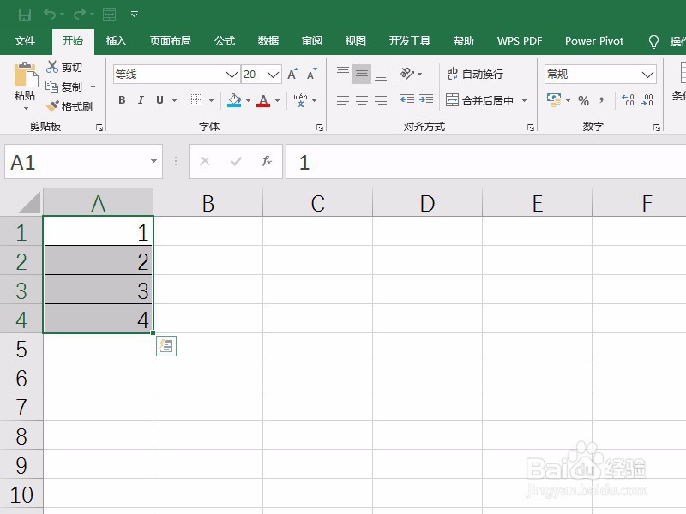Open the font size dropdown showing 20
686x514 pixels.
click(x=274, y=75)
